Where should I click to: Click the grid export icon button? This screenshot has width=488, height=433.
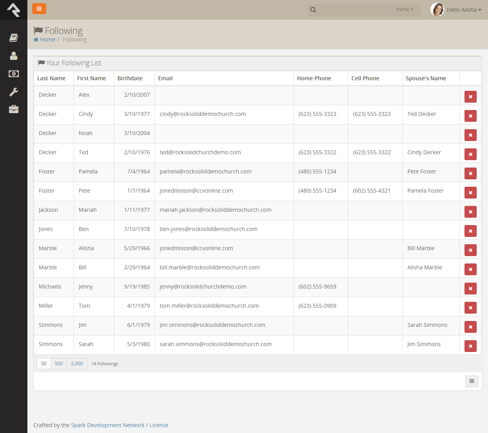click(472, 381)
